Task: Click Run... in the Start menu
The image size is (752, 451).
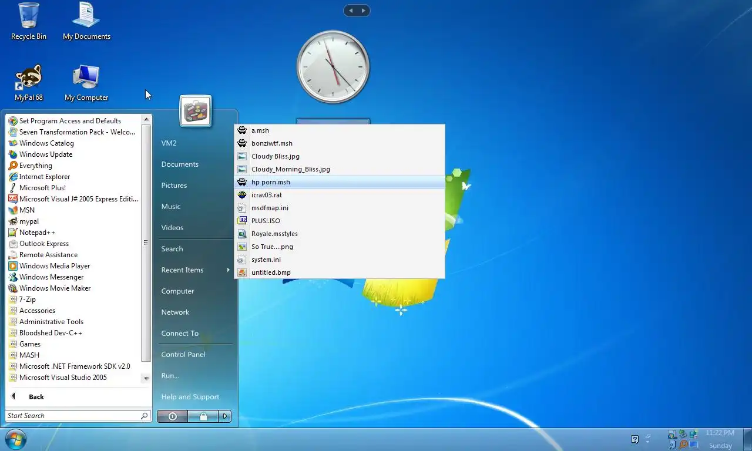Action: (x=170, y=376)
